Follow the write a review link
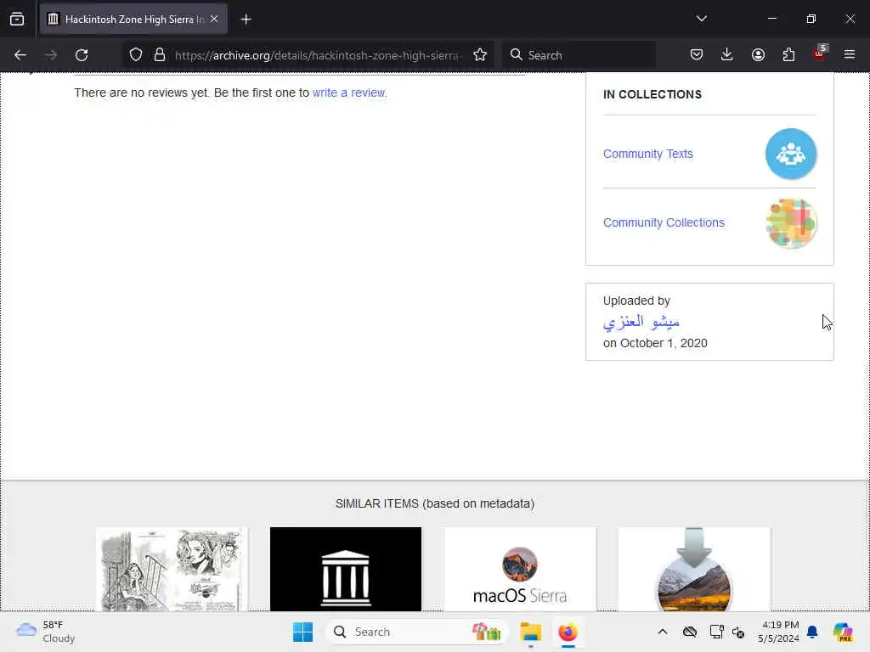The width and height of the screenshot is (870, 652). [349, 93]
